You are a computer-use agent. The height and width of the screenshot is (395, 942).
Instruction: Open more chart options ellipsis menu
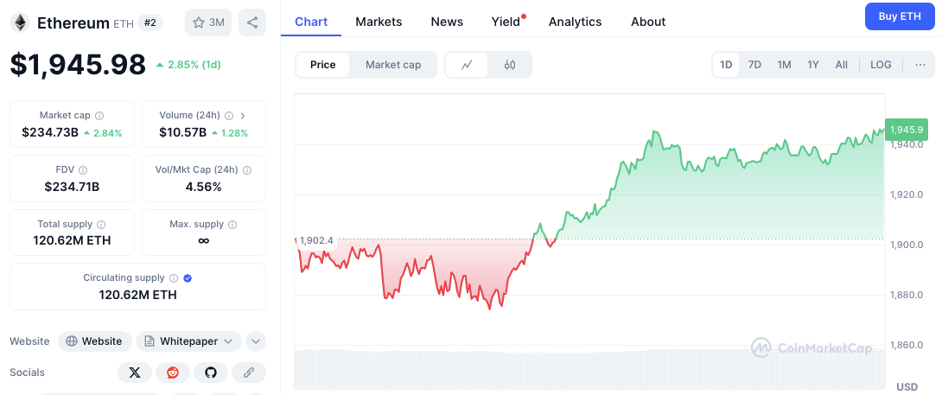tap(920, 65)
